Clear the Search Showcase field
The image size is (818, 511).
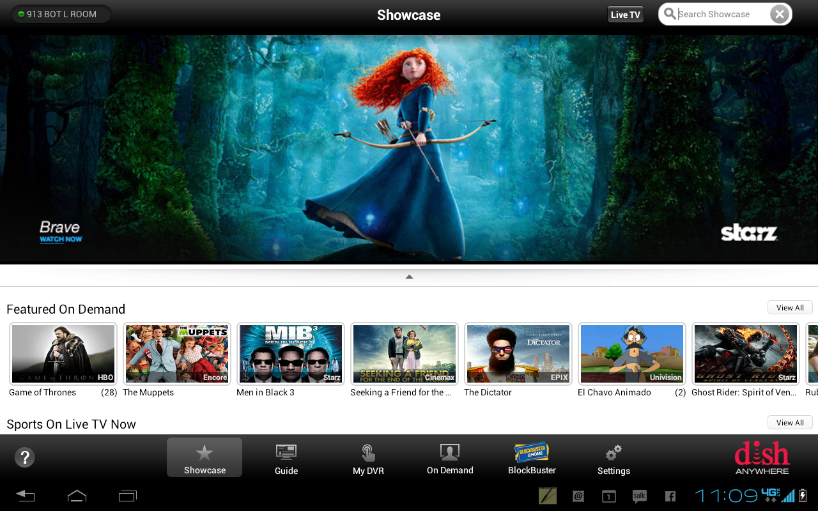(x=778, y=13)
